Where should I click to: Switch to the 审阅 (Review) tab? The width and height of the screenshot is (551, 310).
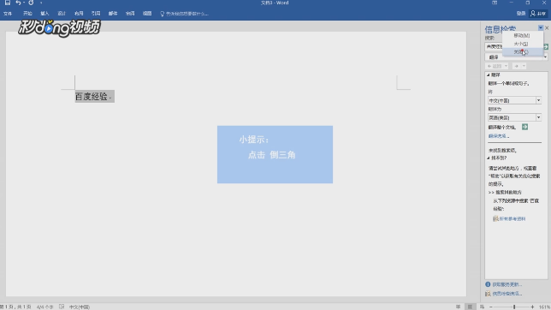click(x=130, y=14)
